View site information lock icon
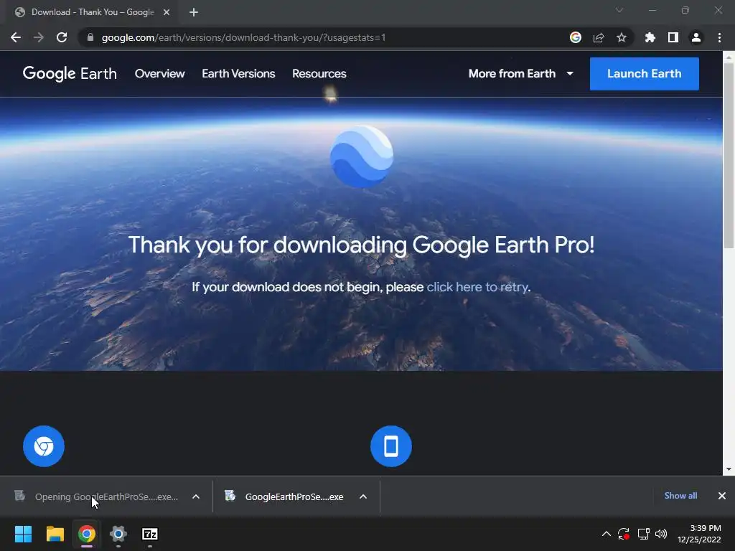 (x=90, y=37)
